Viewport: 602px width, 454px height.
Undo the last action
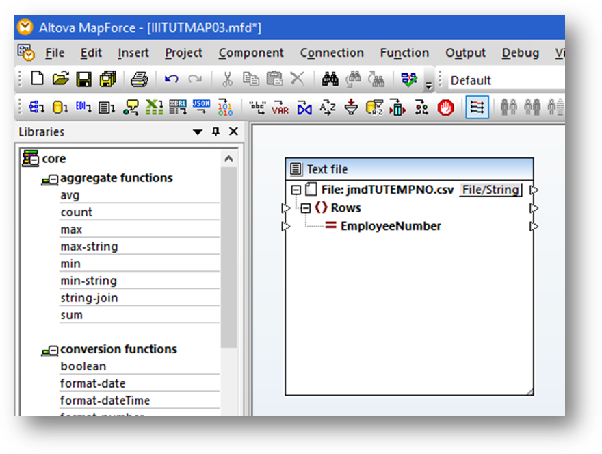click(x=171, y=79)
